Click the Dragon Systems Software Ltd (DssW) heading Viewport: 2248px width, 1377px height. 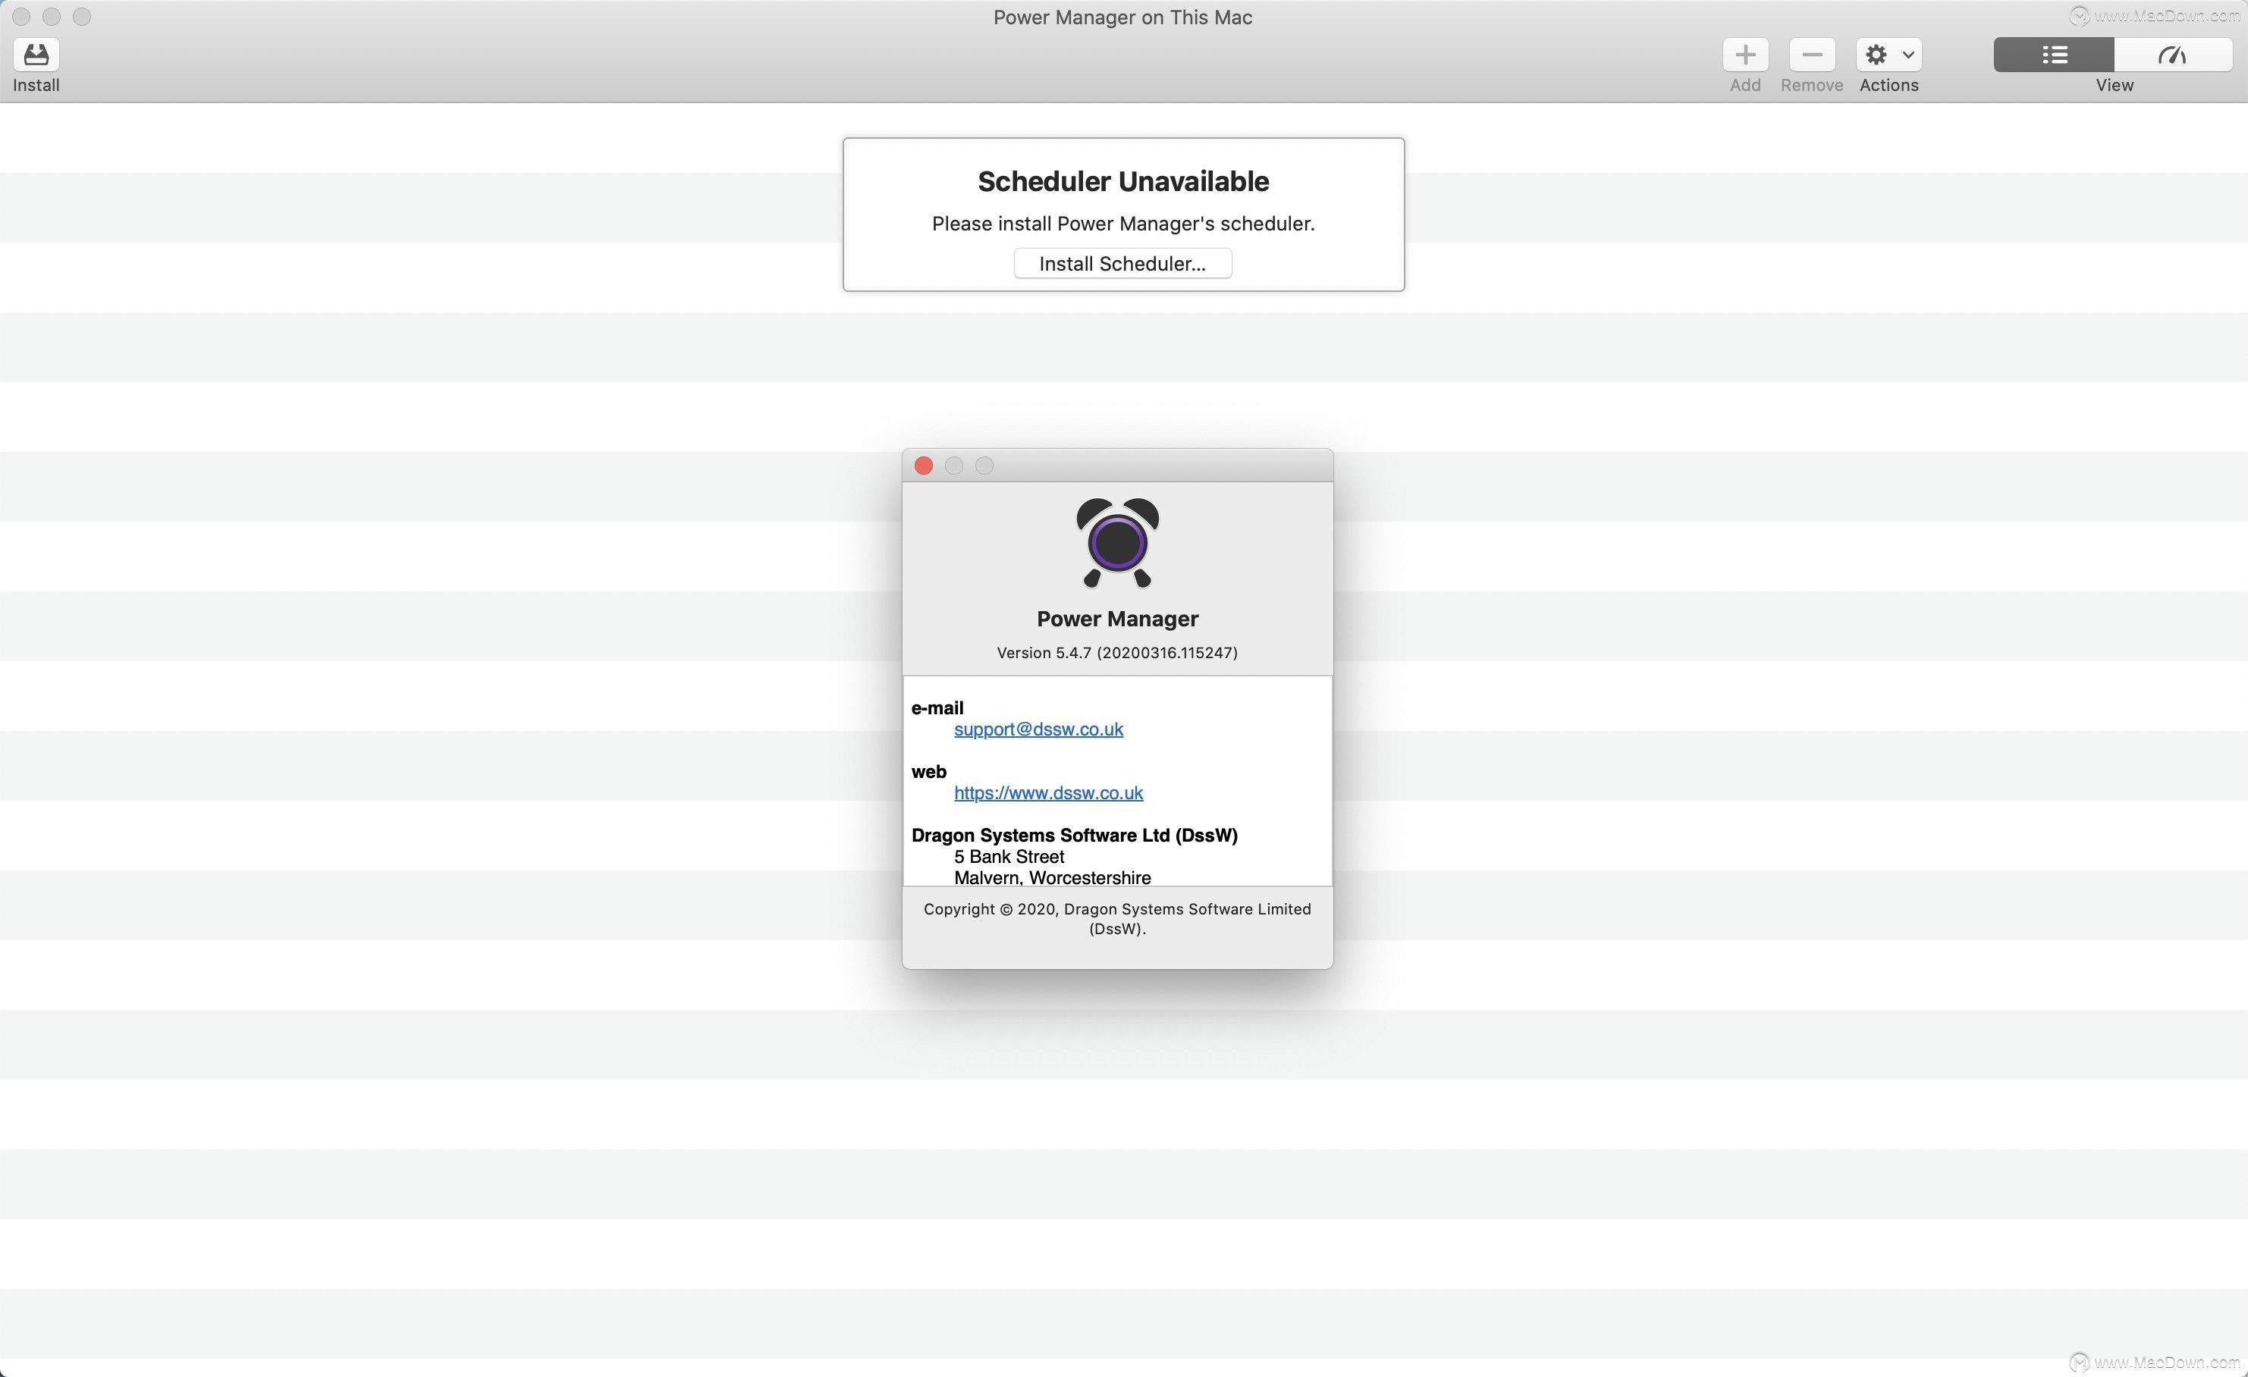[1074, 836]
